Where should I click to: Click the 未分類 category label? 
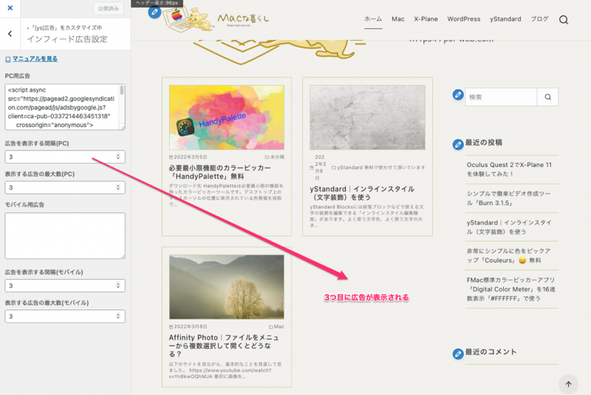275,157
